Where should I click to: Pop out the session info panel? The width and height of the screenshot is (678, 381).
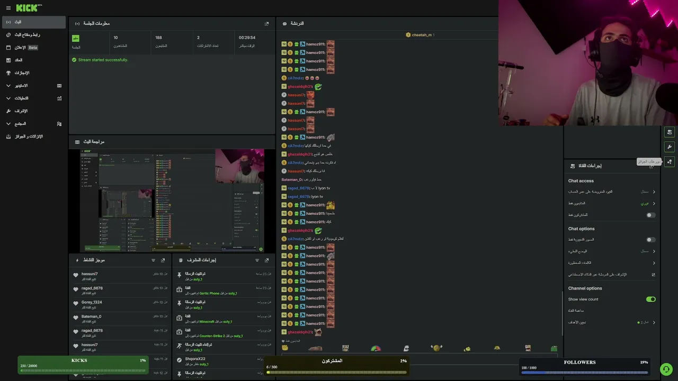(267, 24)
